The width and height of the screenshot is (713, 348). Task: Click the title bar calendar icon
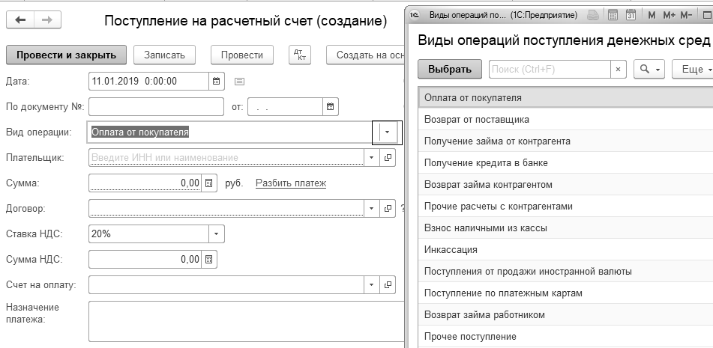[x=630, y=14]
